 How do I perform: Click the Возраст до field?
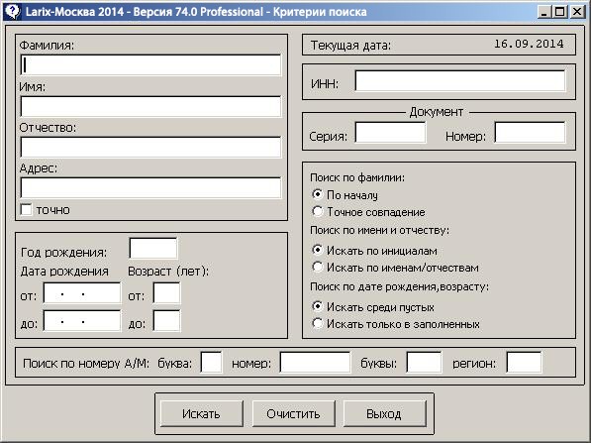tap(166, 321)
